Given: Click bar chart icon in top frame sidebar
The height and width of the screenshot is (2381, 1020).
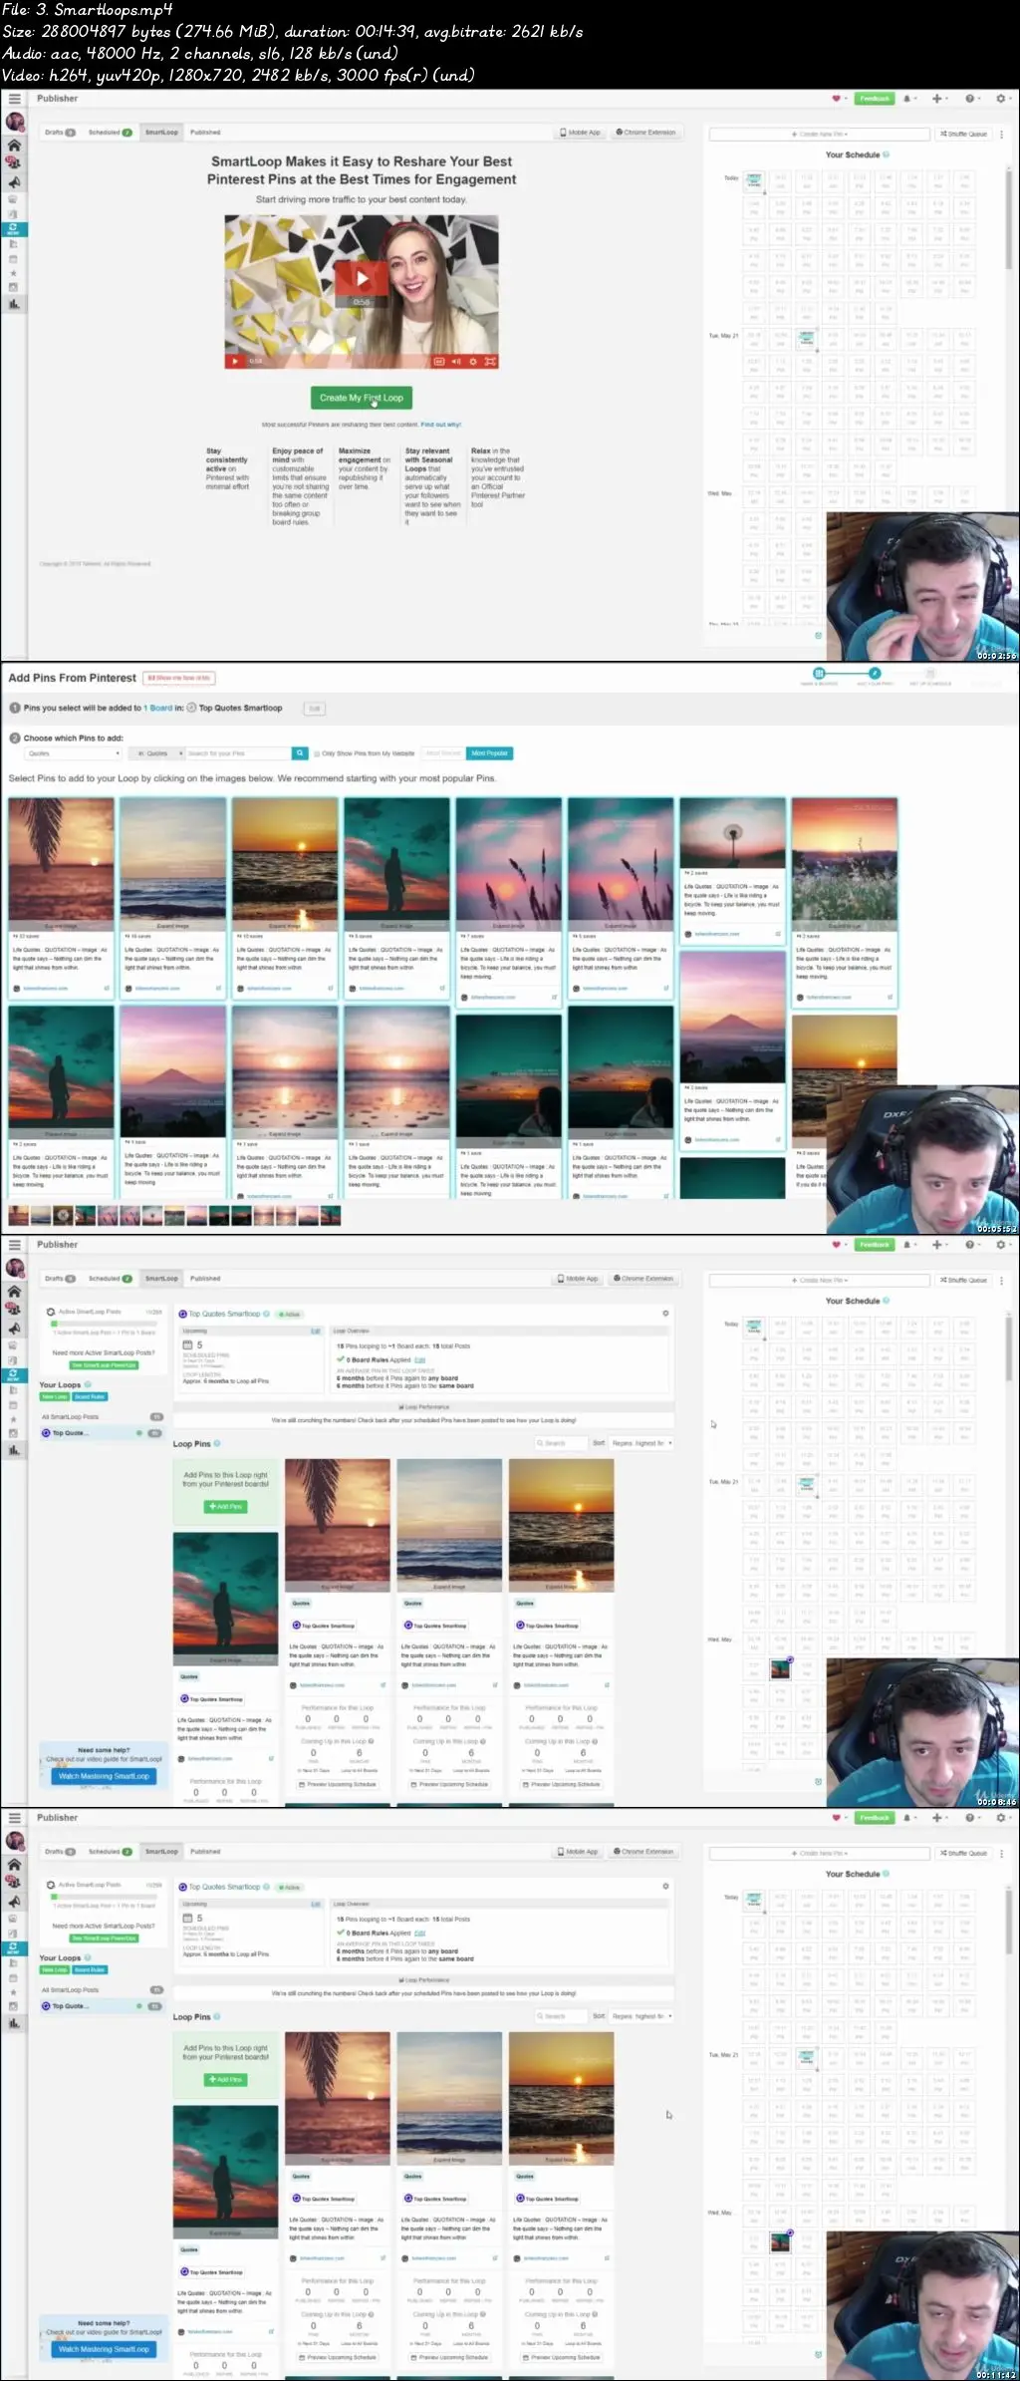Looking at the screenshot, I should click(14, 304).
